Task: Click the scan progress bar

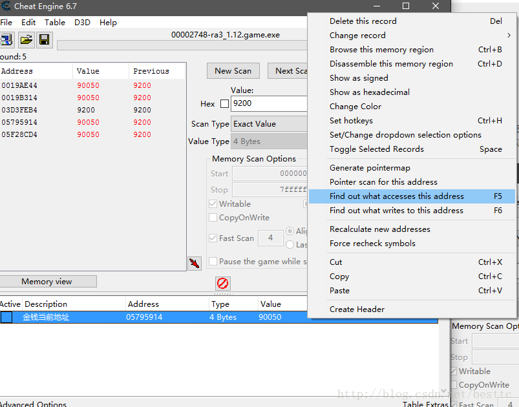Action: pos(182,45)
